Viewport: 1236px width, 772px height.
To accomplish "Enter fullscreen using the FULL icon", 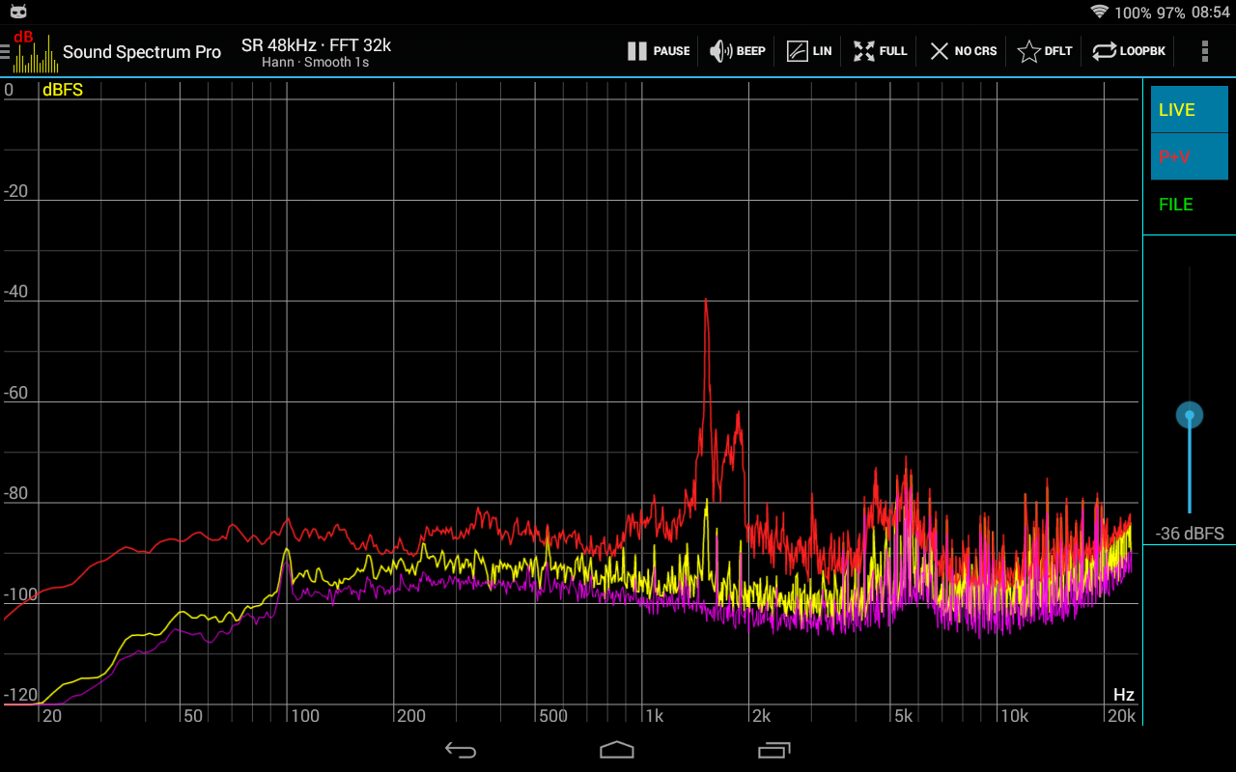I will coord(879,50).
